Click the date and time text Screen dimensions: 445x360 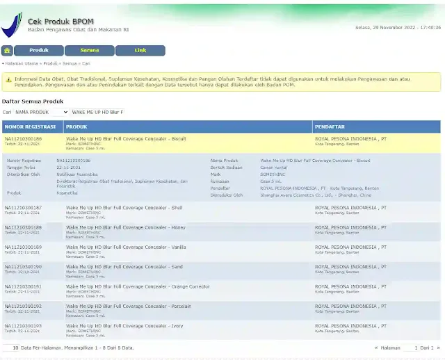[398, 28]
